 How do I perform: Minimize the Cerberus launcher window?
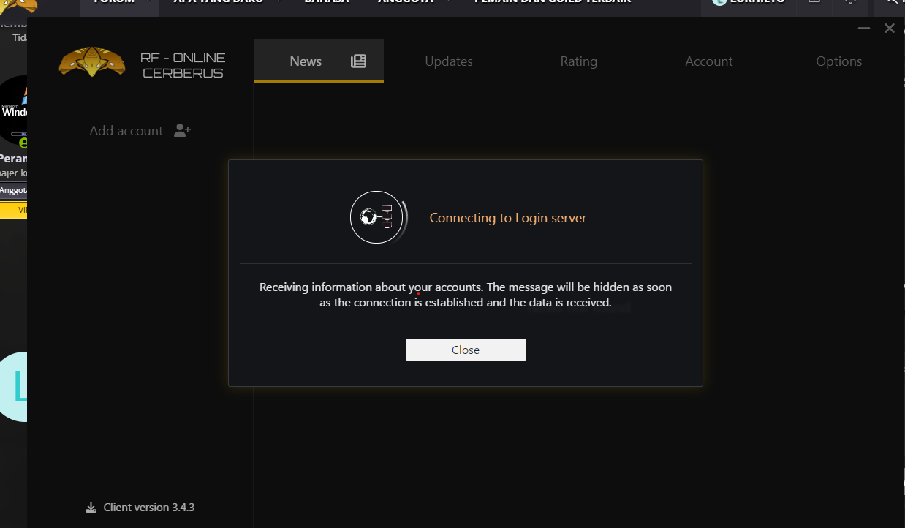coord(863,29)
